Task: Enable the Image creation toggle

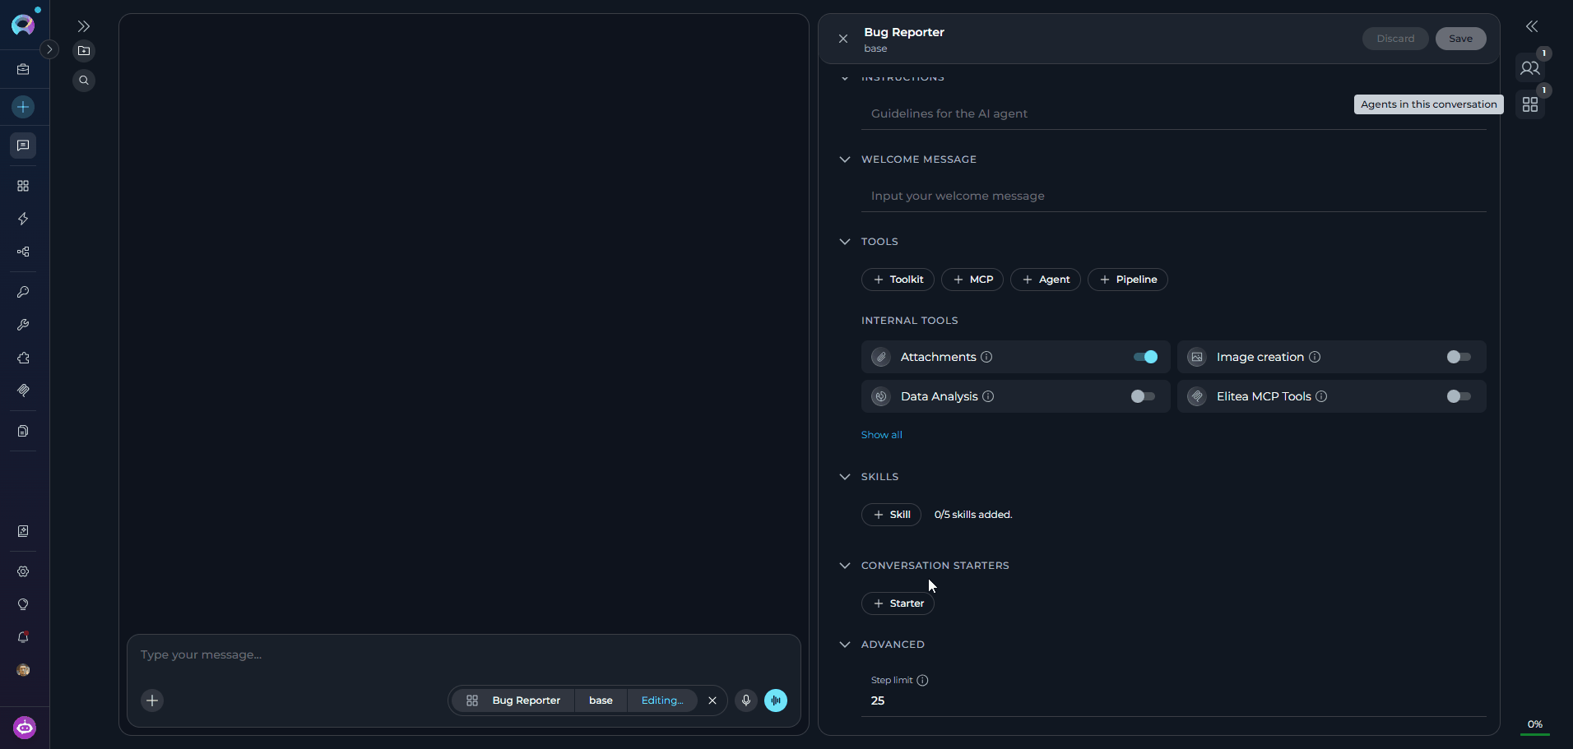Action: 1459,357
